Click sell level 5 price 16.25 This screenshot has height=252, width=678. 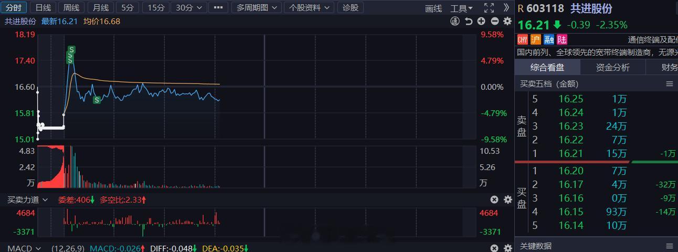pos(571,99)
